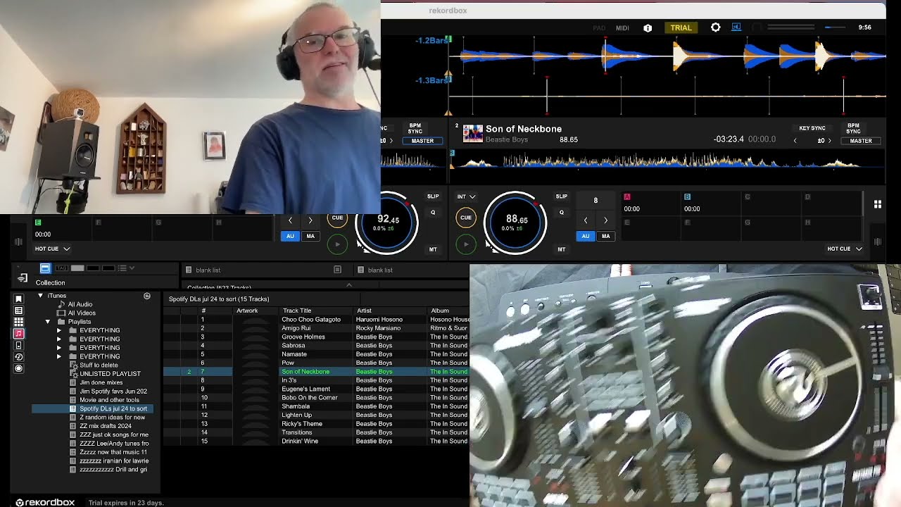901x507 pixels.
Task: Set deck 1 as MASTER
Action: [422, 141]
